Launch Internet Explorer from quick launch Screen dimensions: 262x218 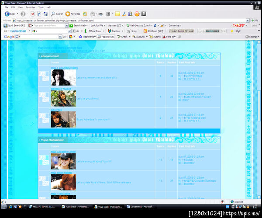(x=10, y=207)
